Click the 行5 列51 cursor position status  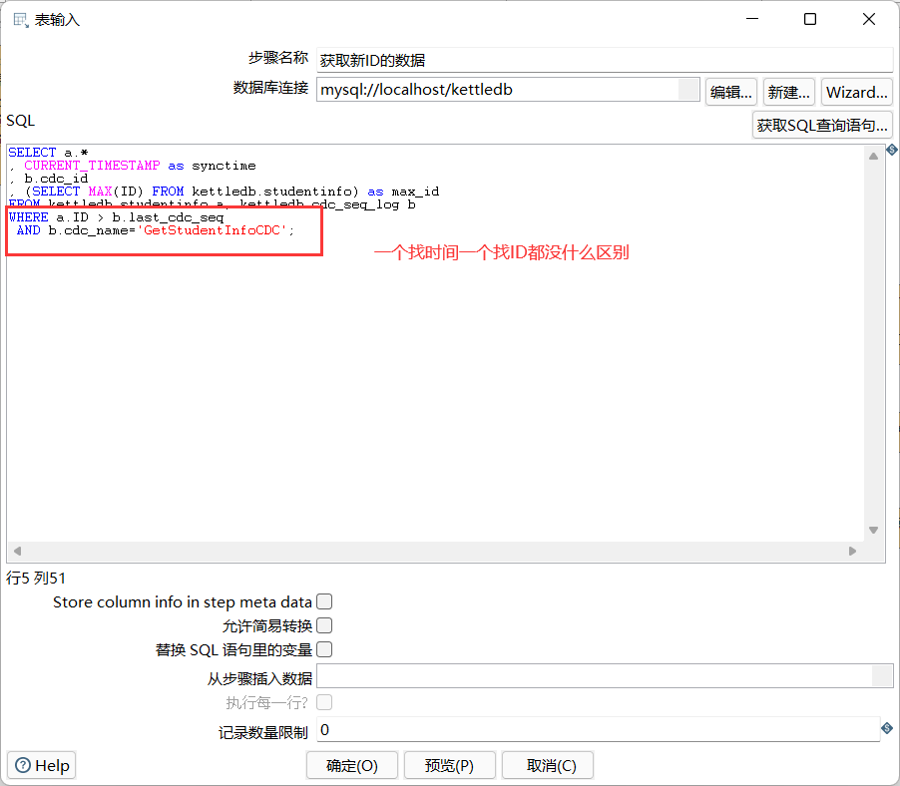(x=36, y=578)
